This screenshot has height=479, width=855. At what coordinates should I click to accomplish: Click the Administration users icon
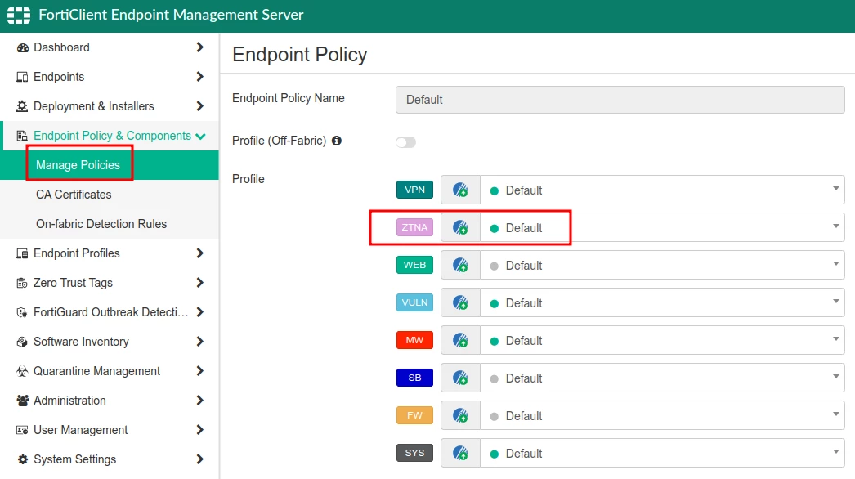coord(22,401)
